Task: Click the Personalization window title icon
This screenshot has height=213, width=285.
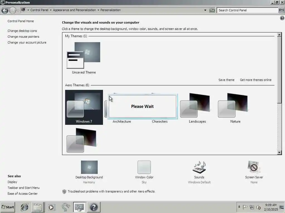Action: pos(3,2)
